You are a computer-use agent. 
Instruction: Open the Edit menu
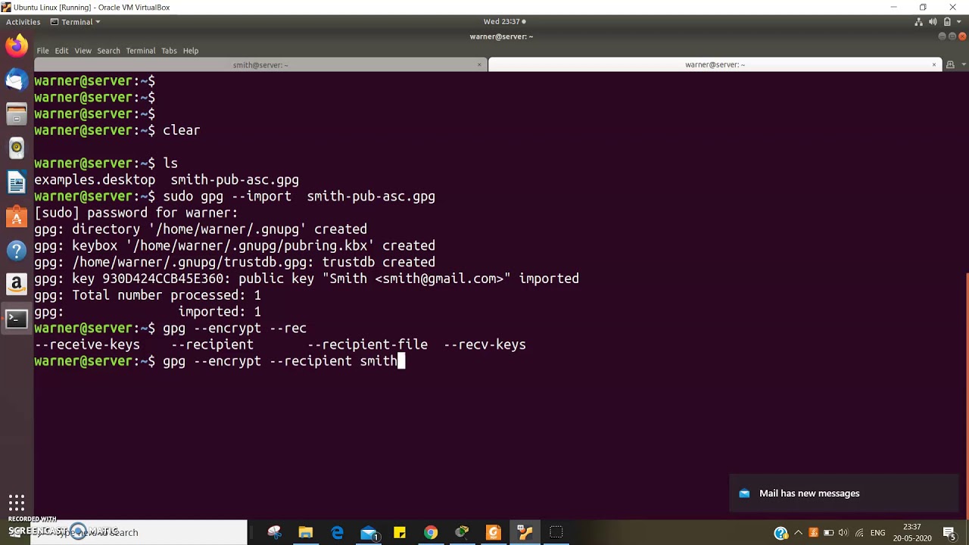click(x=61, y=51)
